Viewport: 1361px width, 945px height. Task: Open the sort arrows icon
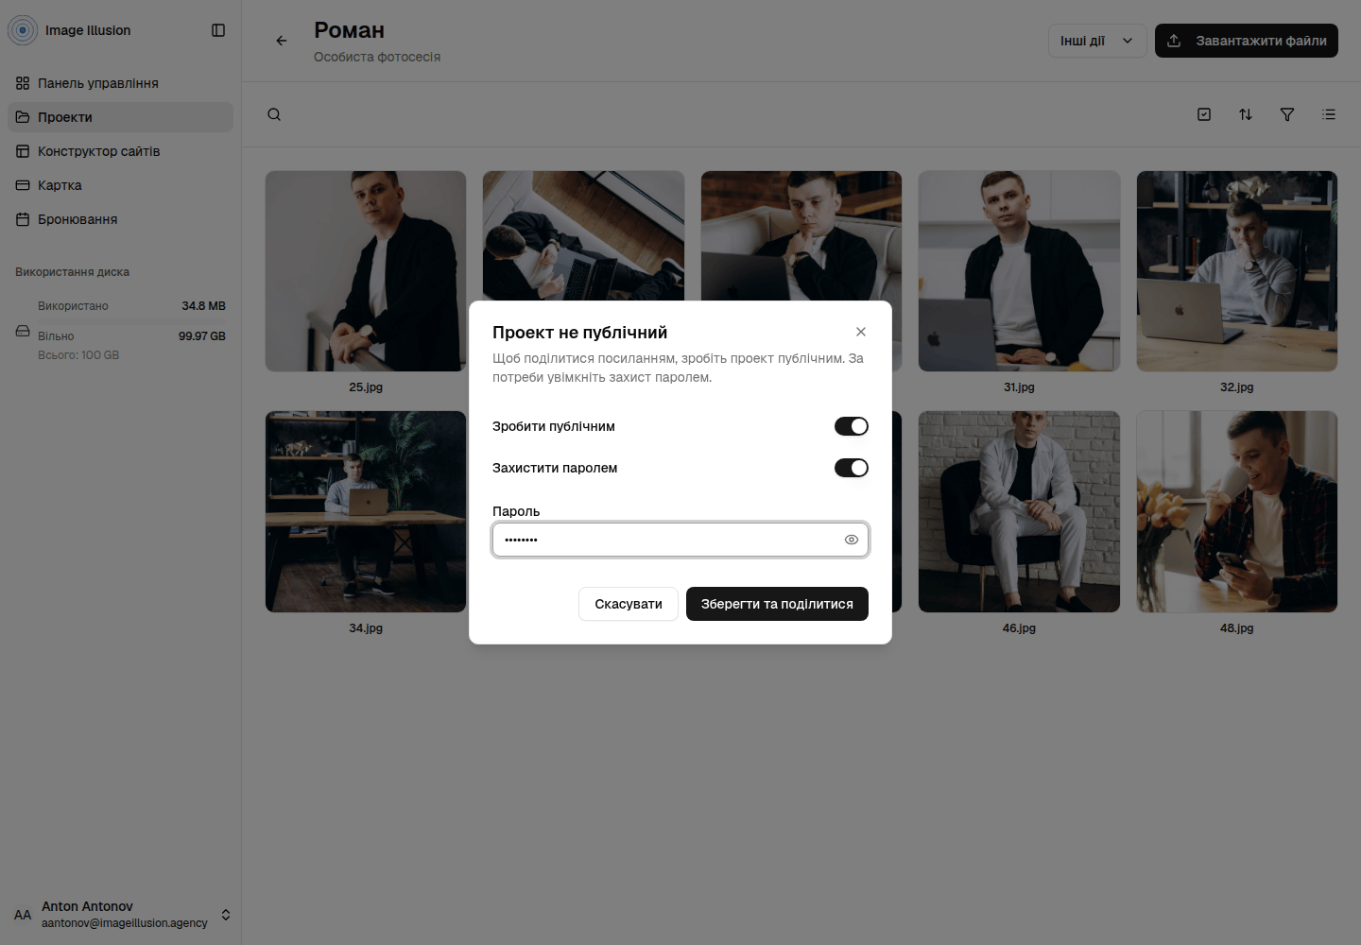point(1246,114)
